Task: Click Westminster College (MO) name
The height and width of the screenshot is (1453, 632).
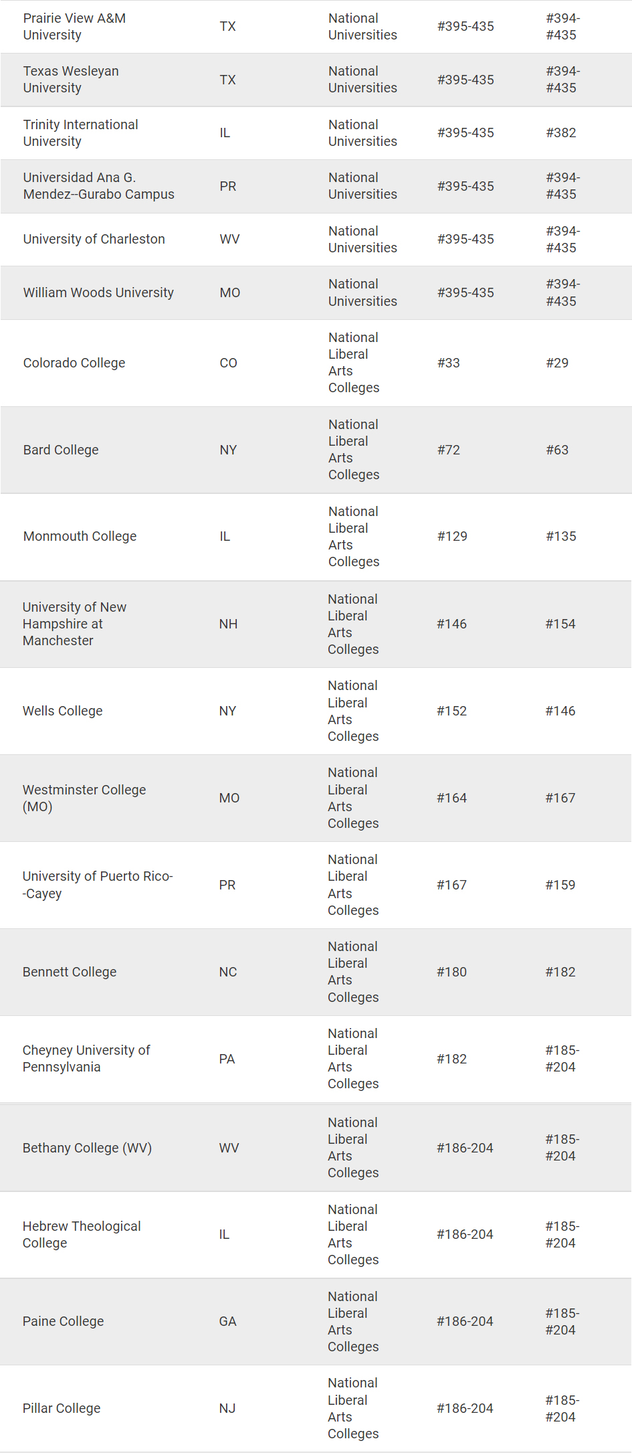Action: (x=84, y=798)
